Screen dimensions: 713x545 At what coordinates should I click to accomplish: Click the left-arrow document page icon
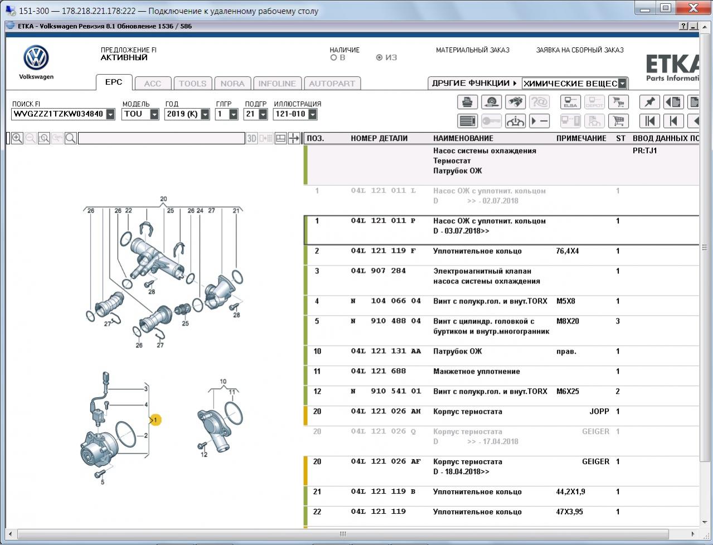click(673, 102)
